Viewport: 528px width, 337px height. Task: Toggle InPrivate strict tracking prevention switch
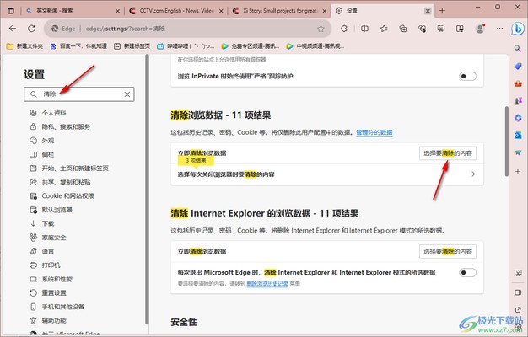click(467, 76)
